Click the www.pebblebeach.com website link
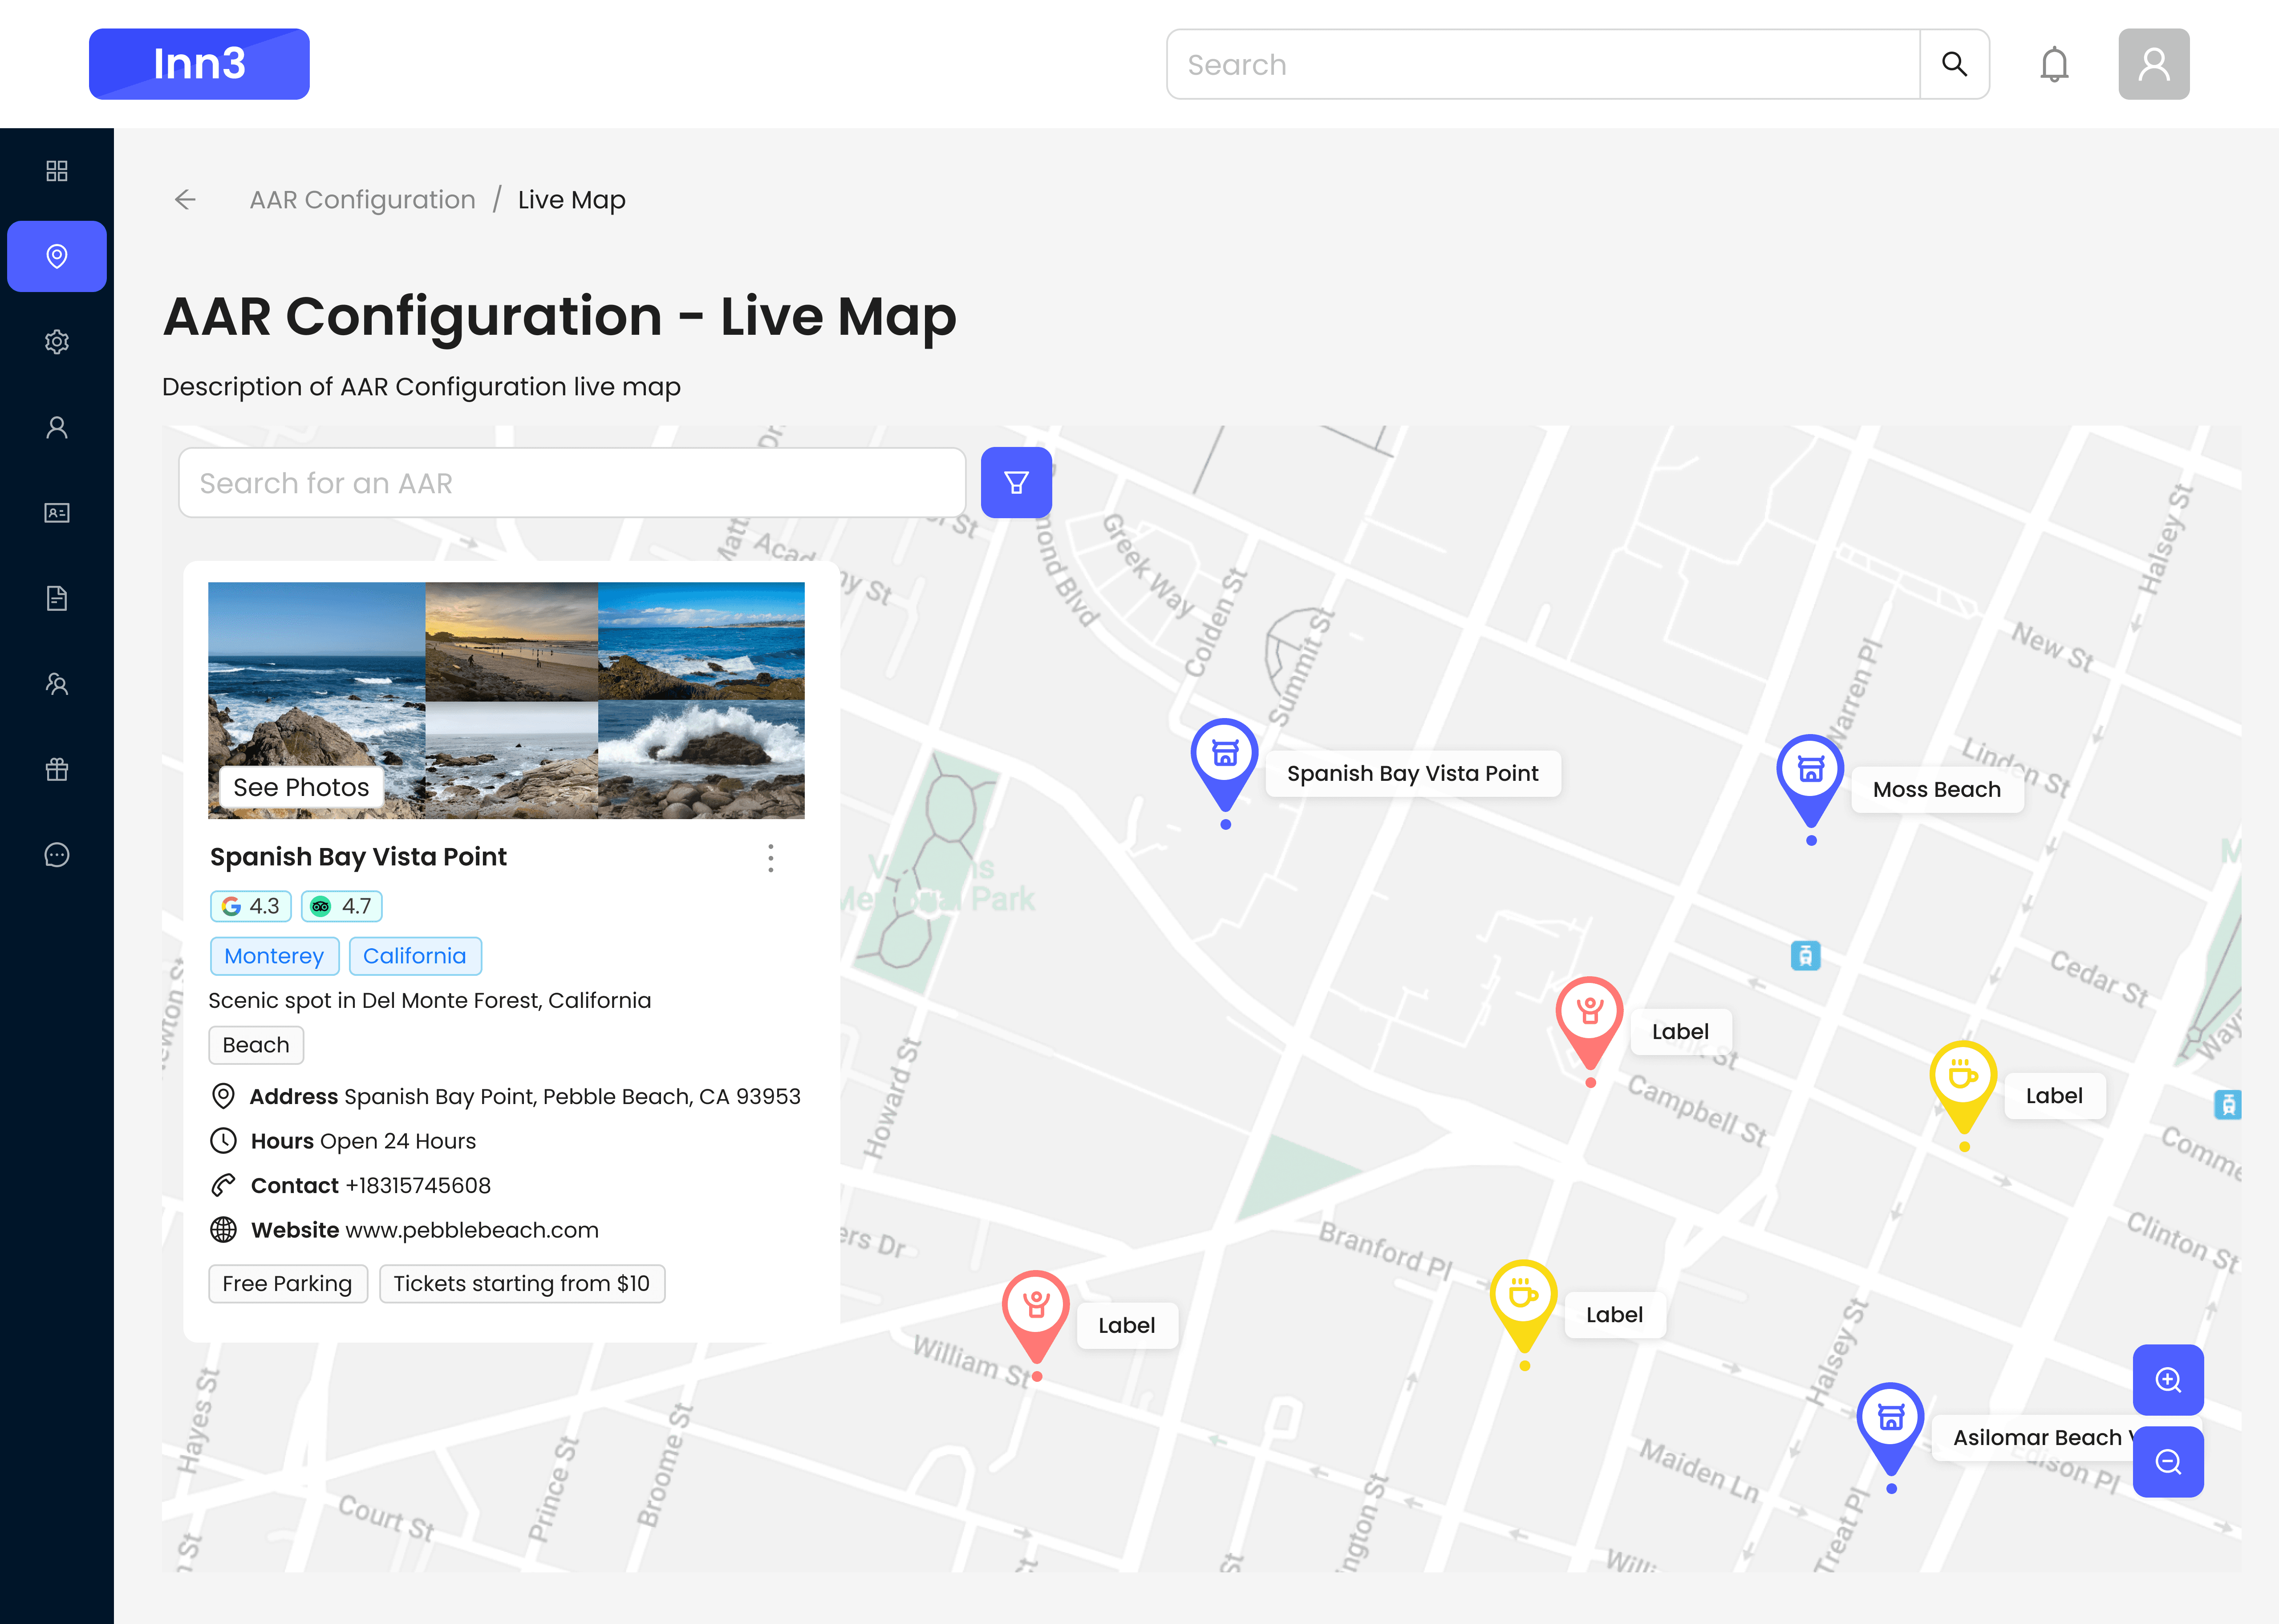Viewport: 2279px width, 1624px height. coord(472,1230)
